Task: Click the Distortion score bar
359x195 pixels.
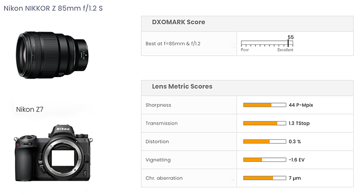Action: click(x=264, y=142)
